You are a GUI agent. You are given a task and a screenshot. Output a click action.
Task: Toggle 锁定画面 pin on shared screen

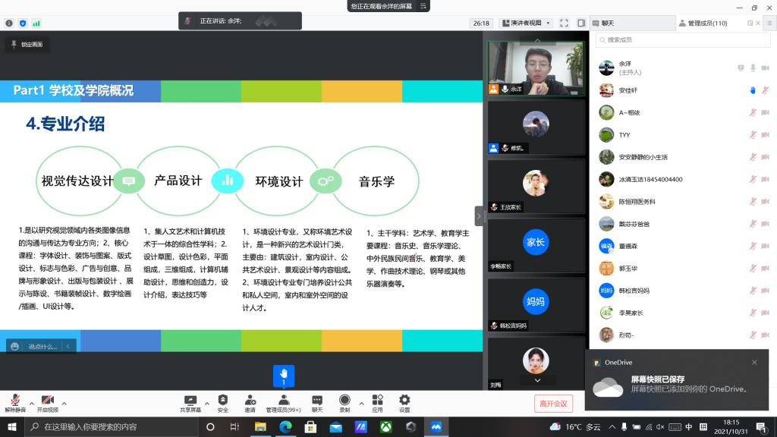[27, 45]
